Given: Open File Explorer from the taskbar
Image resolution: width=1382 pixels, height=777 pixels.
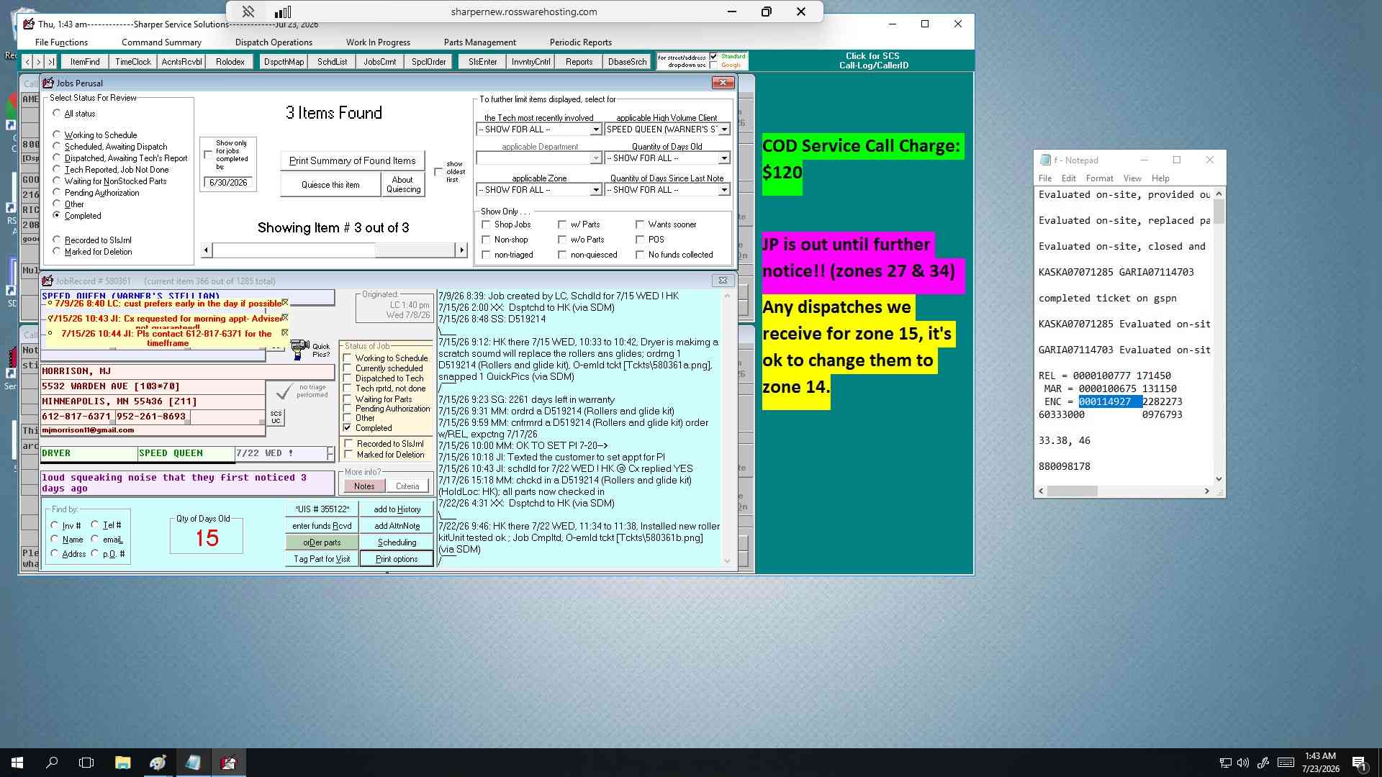Looking at the screenshot, I should point(122,763).
